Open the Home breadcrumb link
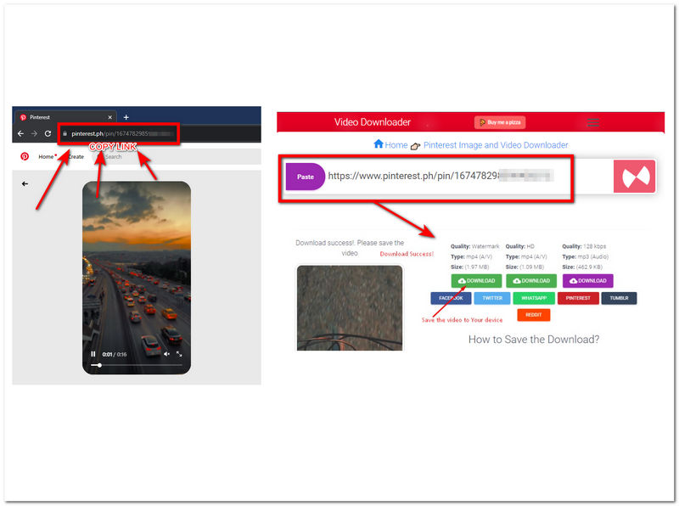The width and height of the screenshot is (679, 506). pos(390,145)
